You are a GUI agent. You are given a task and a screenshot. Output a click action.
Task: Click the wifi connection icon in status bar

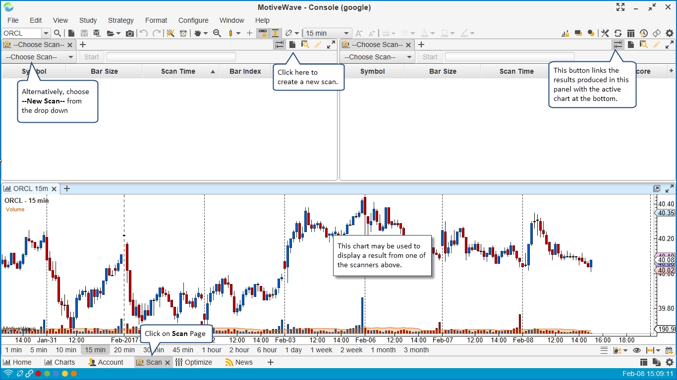click(8, 374)
